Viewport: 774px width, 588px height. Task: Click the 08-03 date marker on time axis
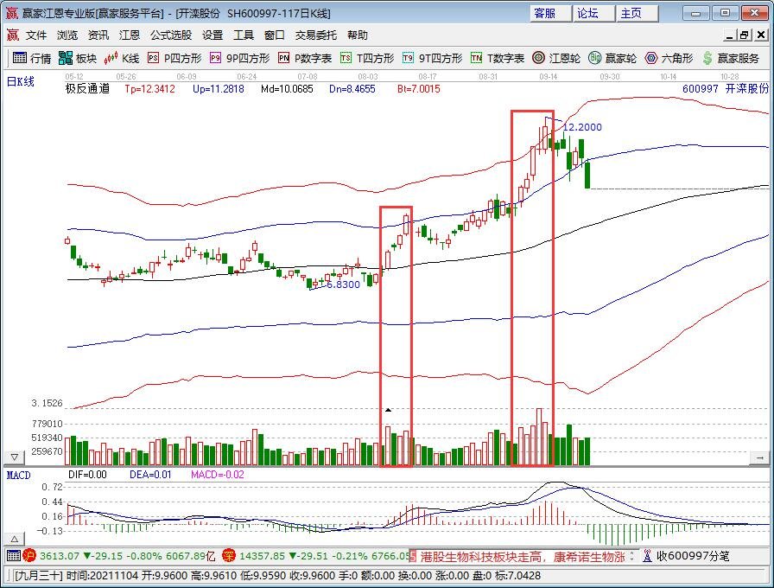pyautogui.click(x=368, y=77)
